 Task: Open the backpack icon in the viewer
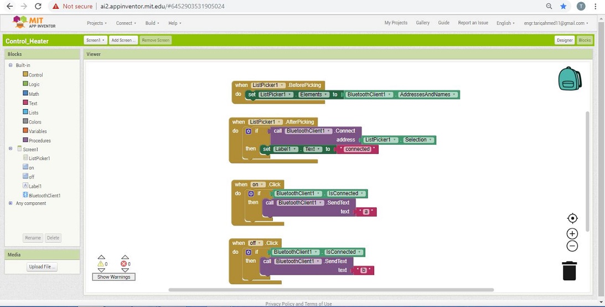570,78
